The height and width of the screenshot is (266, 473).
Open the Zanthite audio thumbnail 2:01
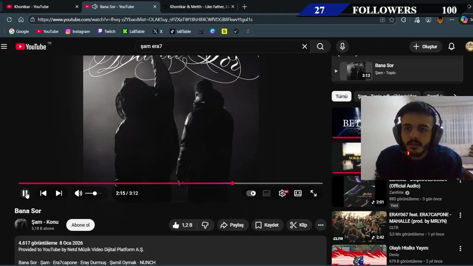(359, 191)
